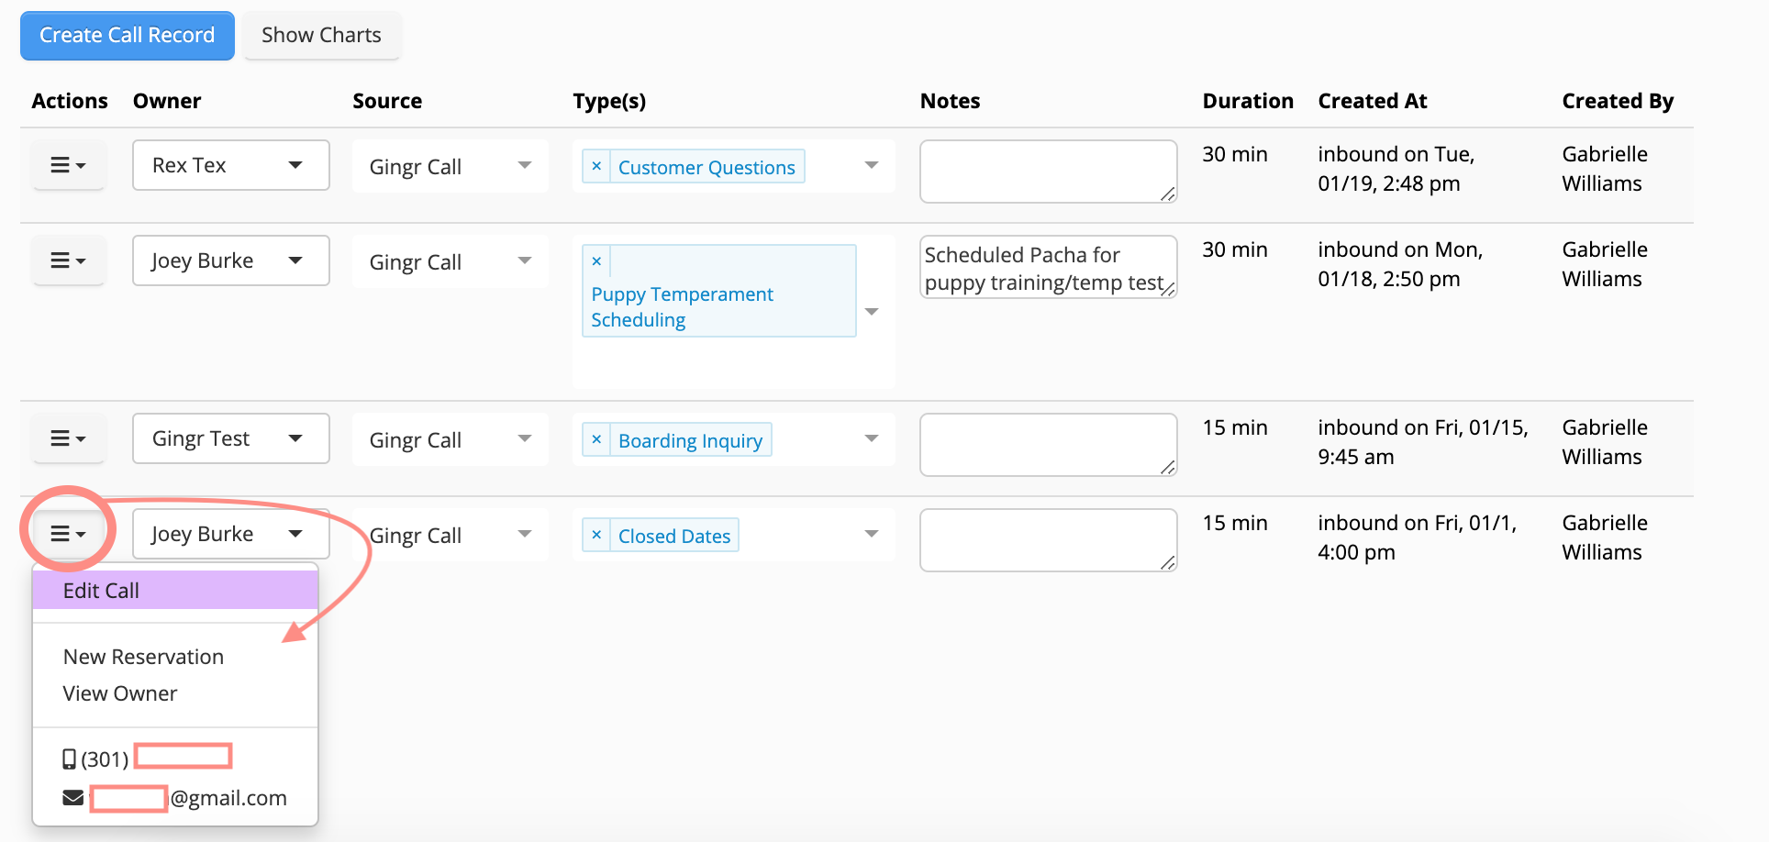This screenshot has height=842, width=1769.
Task: Click 'inbound on Fri, 01/15, 9:45 am' cell
Action: pyautogui.click(x=1423, y=442)
